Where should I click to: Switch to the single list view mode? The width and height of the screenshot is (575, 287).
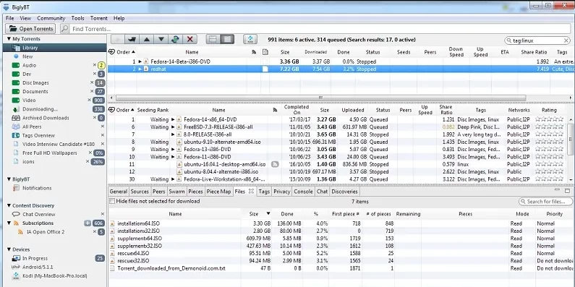(227, 39)
